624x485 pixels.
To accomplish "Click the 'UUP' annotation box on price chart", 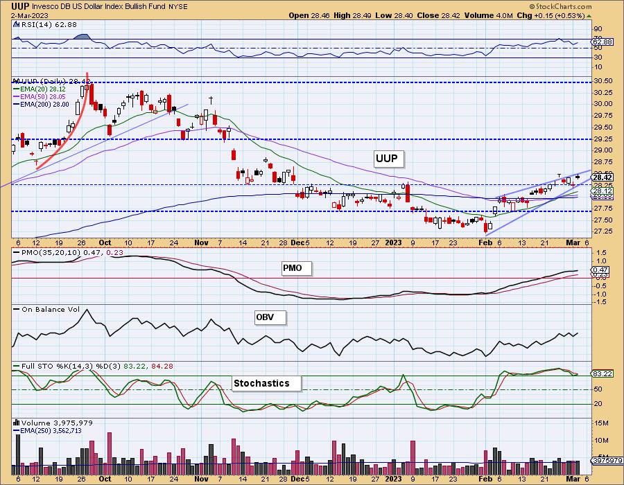I will pyautogui.click(x=388, y=159).
